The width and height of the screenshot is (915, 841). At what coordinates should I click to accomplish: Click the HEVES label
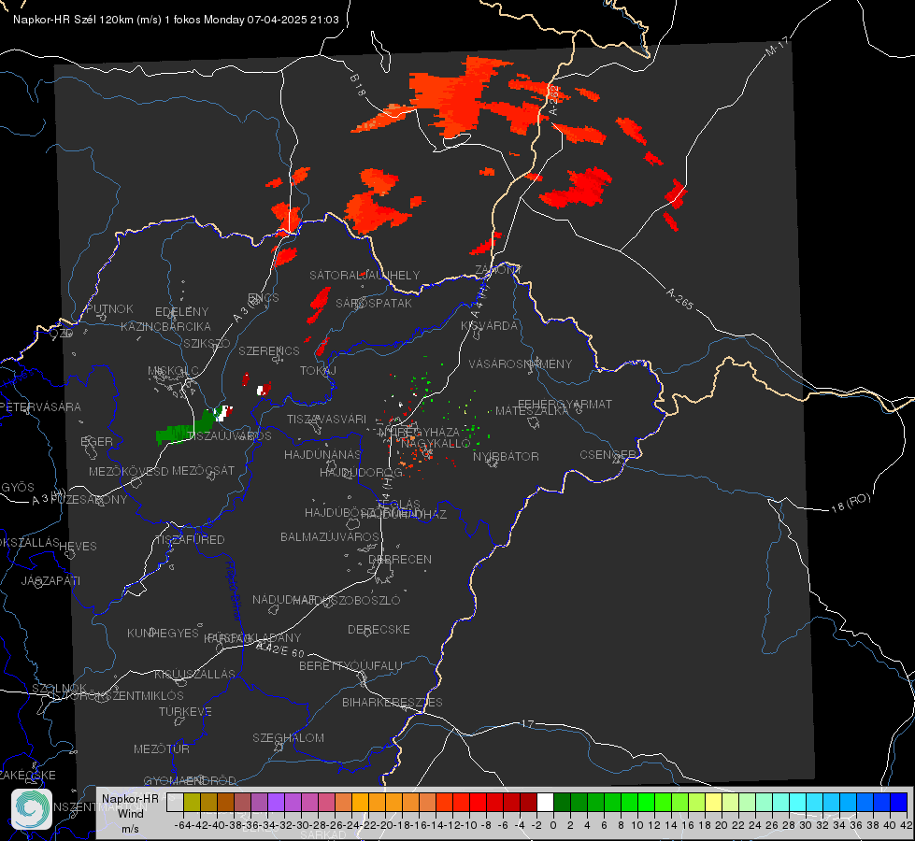78,547
